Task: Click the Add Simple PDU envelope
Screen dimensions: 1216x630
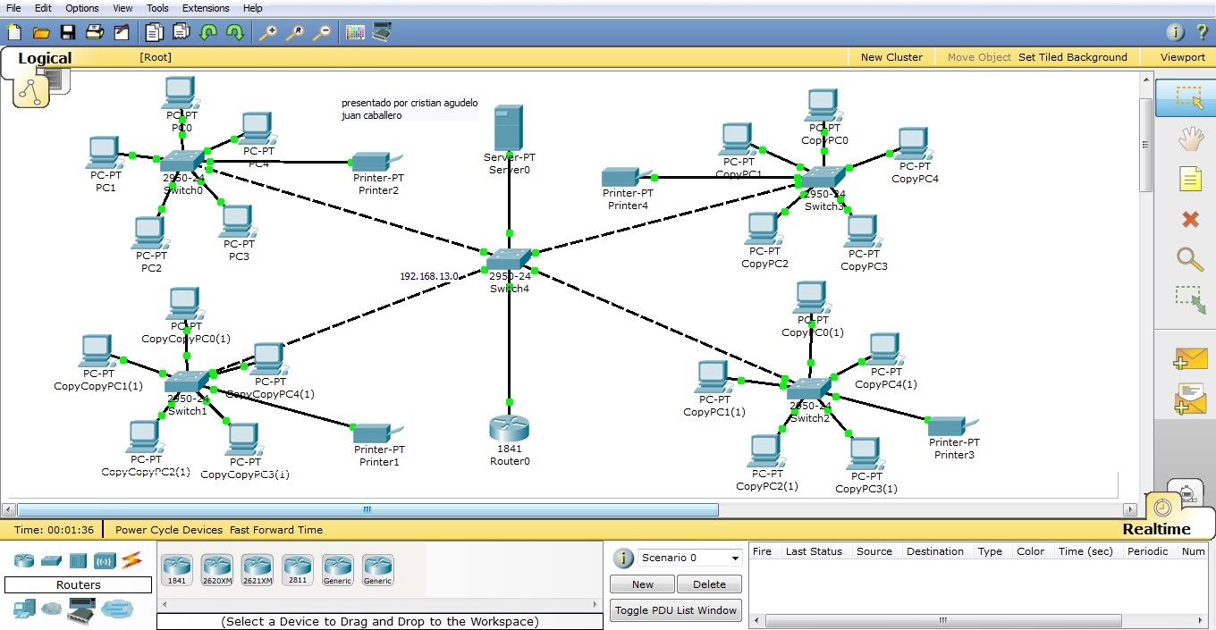Action: (x=1189, y=359)
